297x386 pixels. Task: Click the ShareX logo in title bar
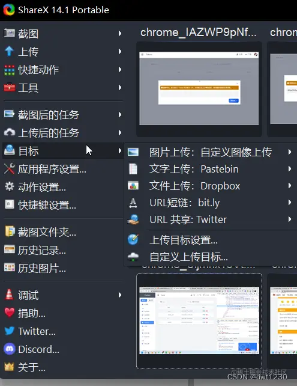(x=9, y=10)
